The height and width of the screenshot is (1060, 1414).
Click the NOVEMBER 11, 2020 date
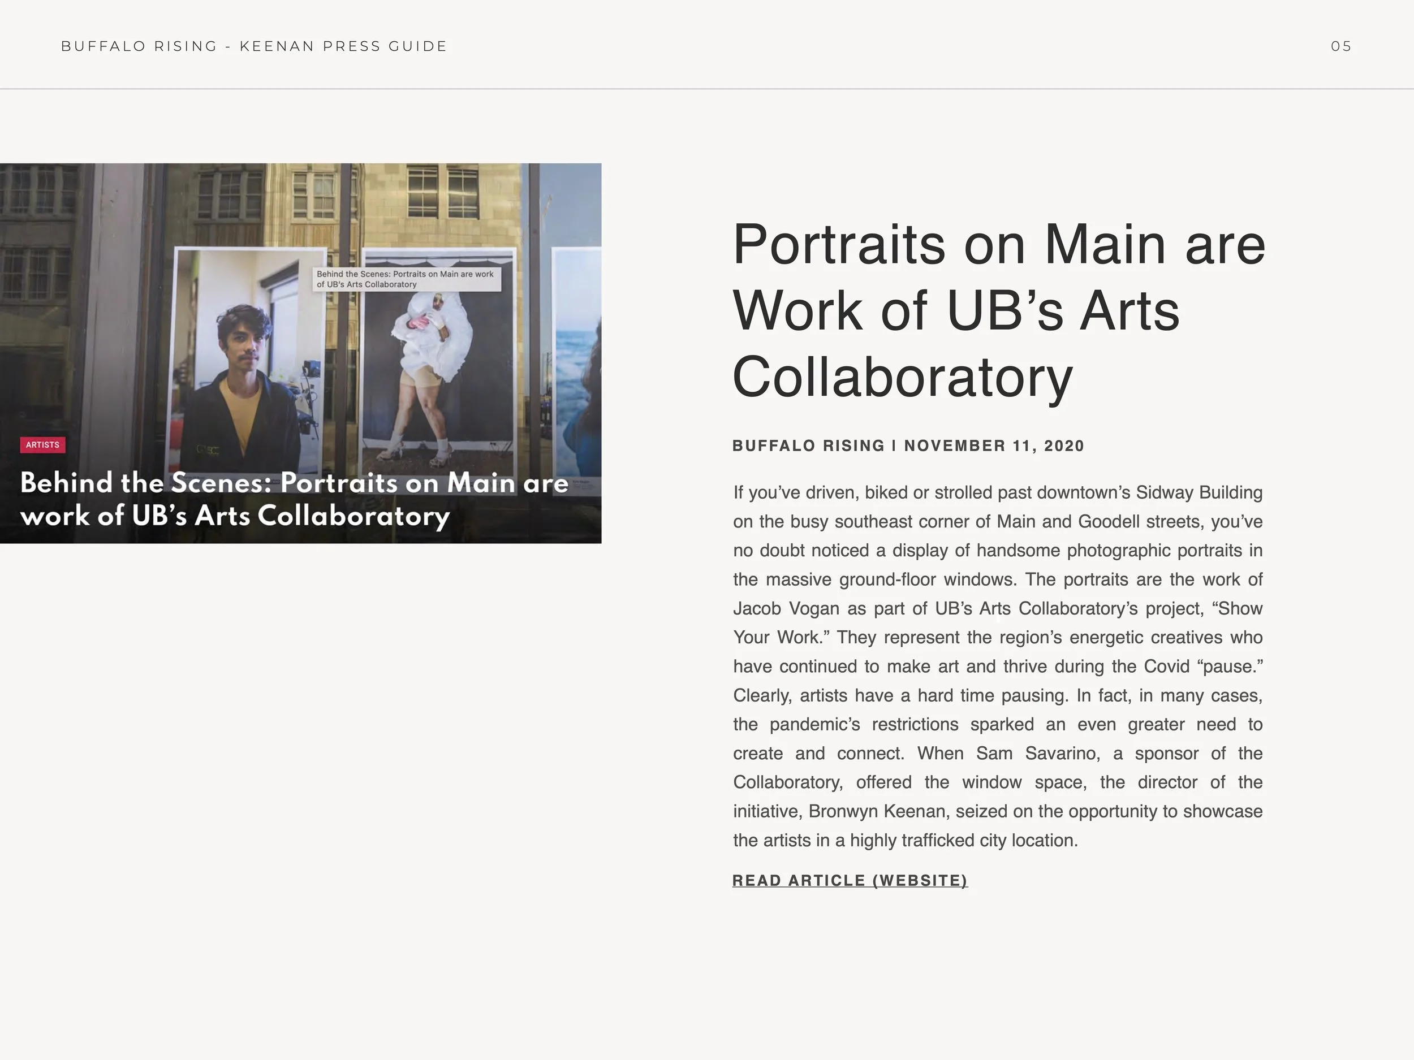(994, 446)
